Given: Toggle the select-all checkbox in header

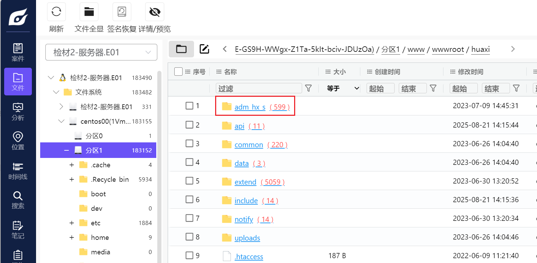Looking at the screenshot, I should pos(178,72).
